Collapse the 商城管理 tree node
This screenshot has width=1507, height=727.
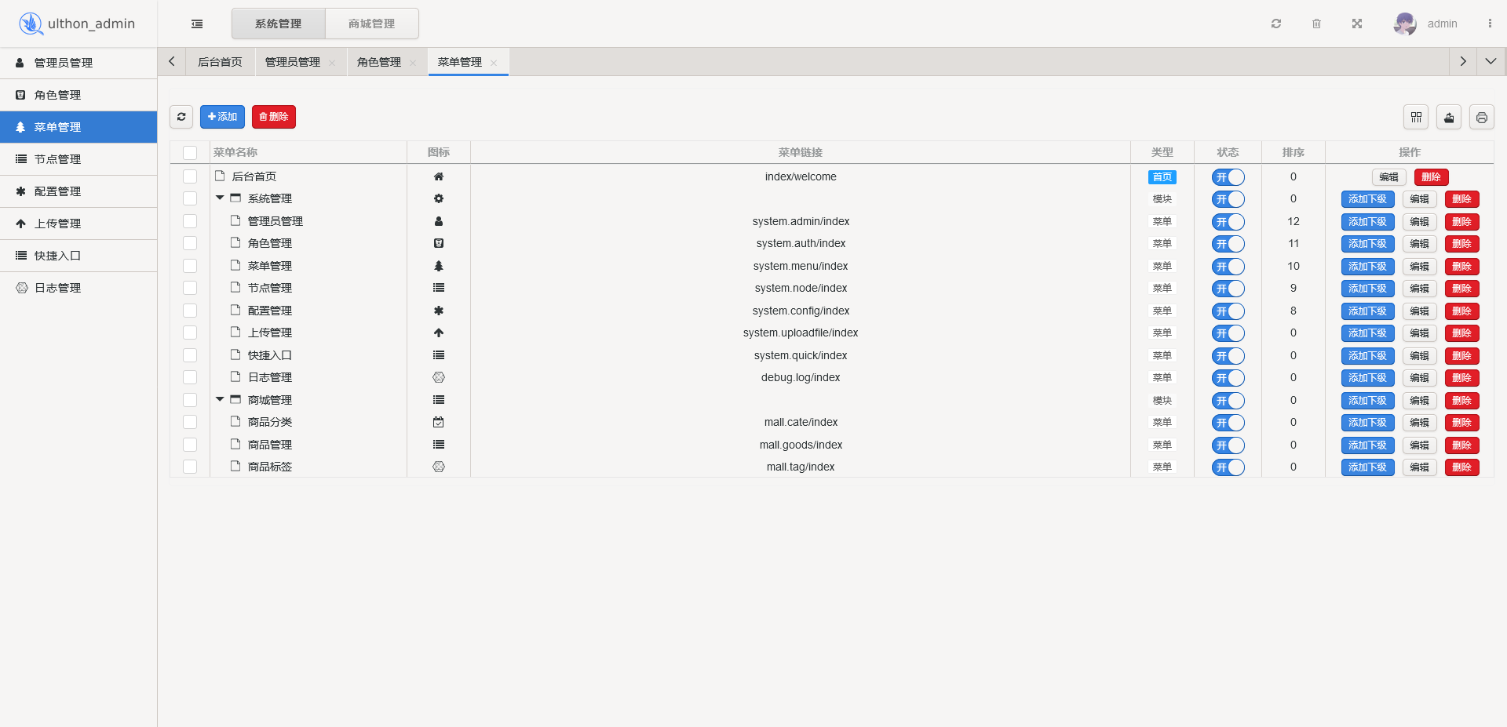coord(221,400)
